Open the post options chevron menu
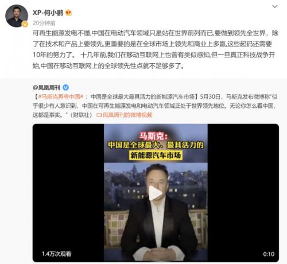The image size is (287, 264). click(x=275, y=6)
